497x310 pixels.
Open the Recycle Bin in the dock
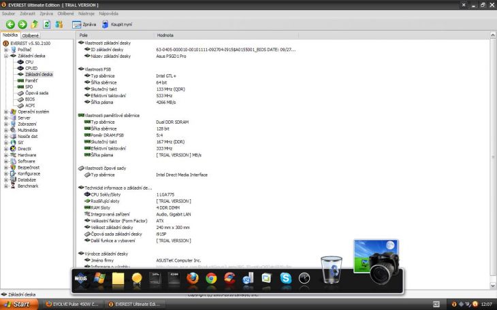click(x=332, y=270)
